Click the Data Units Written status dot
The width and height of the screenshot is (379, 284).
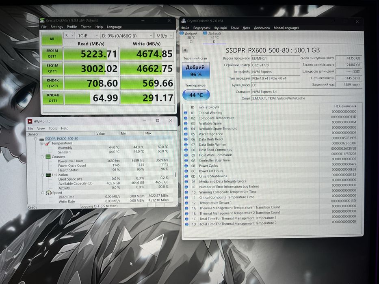[x=186, y=145]
